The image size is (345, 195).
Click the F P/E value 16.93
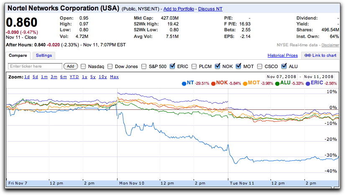(245, 24)
